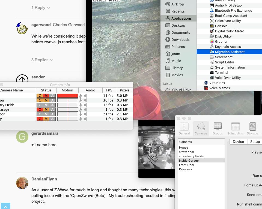The image size is (262, 209).
Task: Open cgarwood user profile link
Action: 41,25
